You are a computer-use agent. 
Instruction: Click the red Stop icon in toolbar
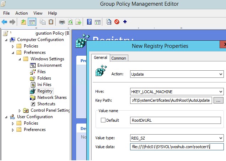tap(117, 22)
